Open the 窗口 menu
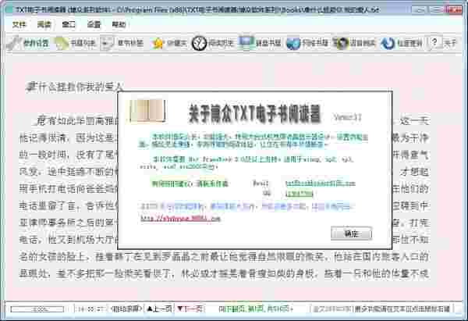This screenshot has width=468, height=321. [x=69, y=24]
